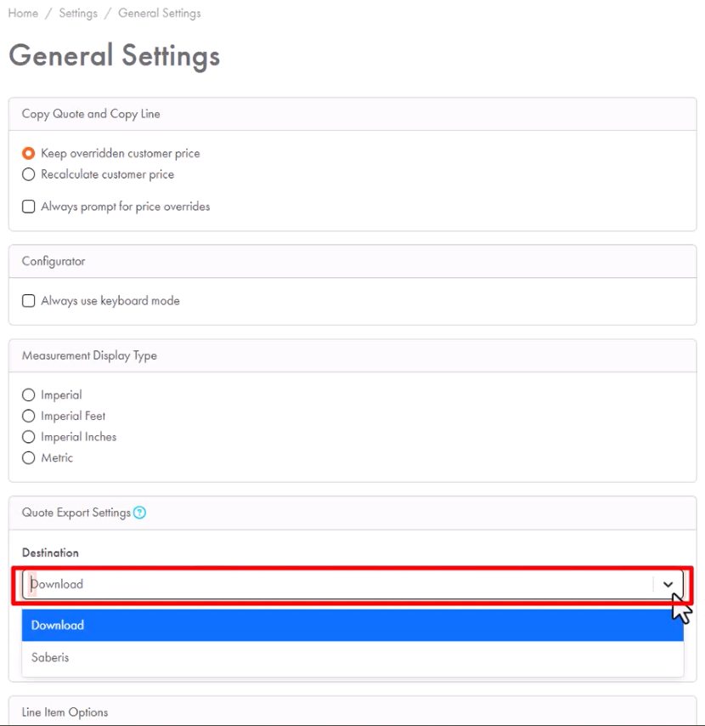This screenshot has height=726, width=705.
Task: Enable Always prompt for price overrides
Action: click(29, 207)
